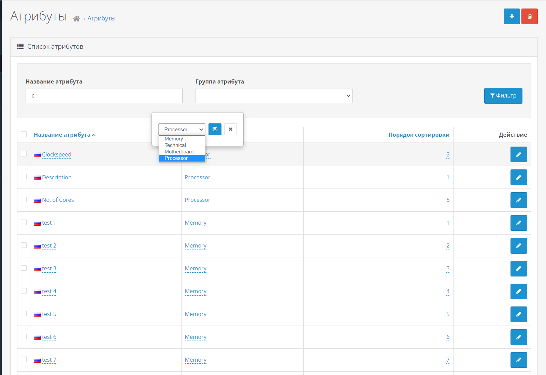Edit sort order 3 in Clockspeed row
Image resolution: width=546 pixels, height=375 pixels.
pos(448,154)
